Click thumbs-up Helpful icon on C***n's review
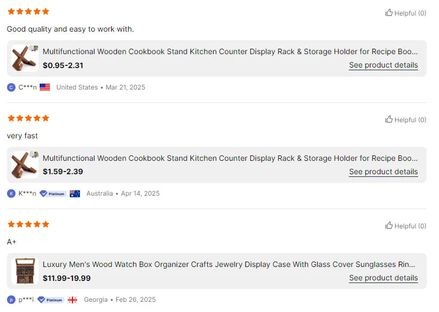 click(389, 13)
